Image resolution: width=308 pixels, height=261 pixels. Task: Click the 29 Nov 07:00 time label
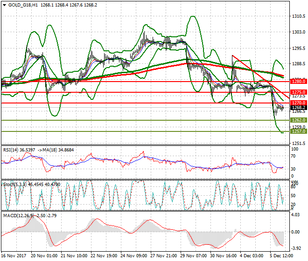pyautogui.click(x=193, y=256)
